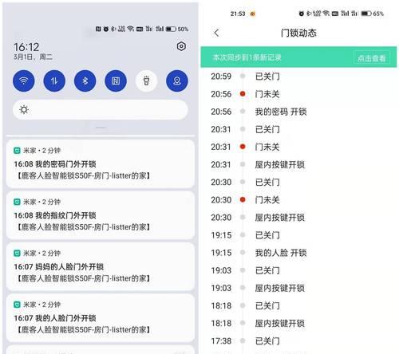This screenshot has height=354, width=399.
Task: Open notification 16:08 我的密码门外开锁
Action: tap(101, 163)
